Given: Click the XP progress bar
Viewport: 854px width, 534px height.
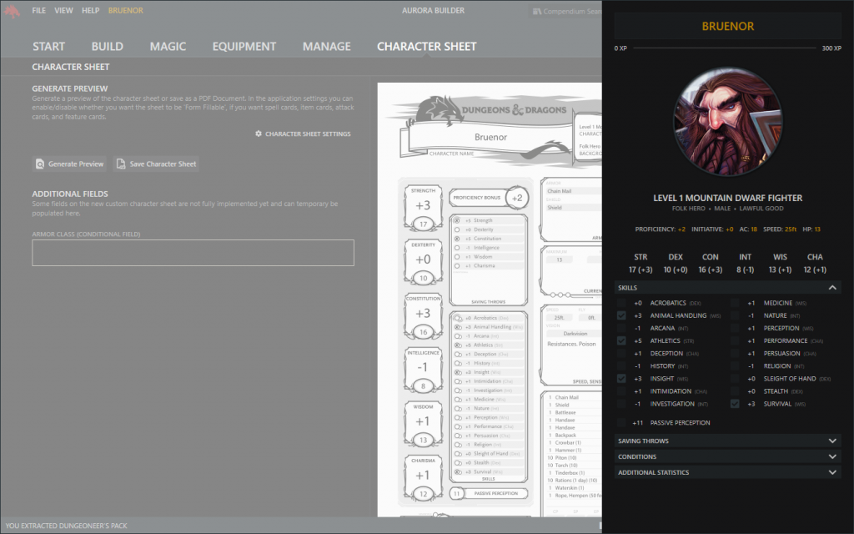Looking at the screenshot, I should tap(724, 48).
